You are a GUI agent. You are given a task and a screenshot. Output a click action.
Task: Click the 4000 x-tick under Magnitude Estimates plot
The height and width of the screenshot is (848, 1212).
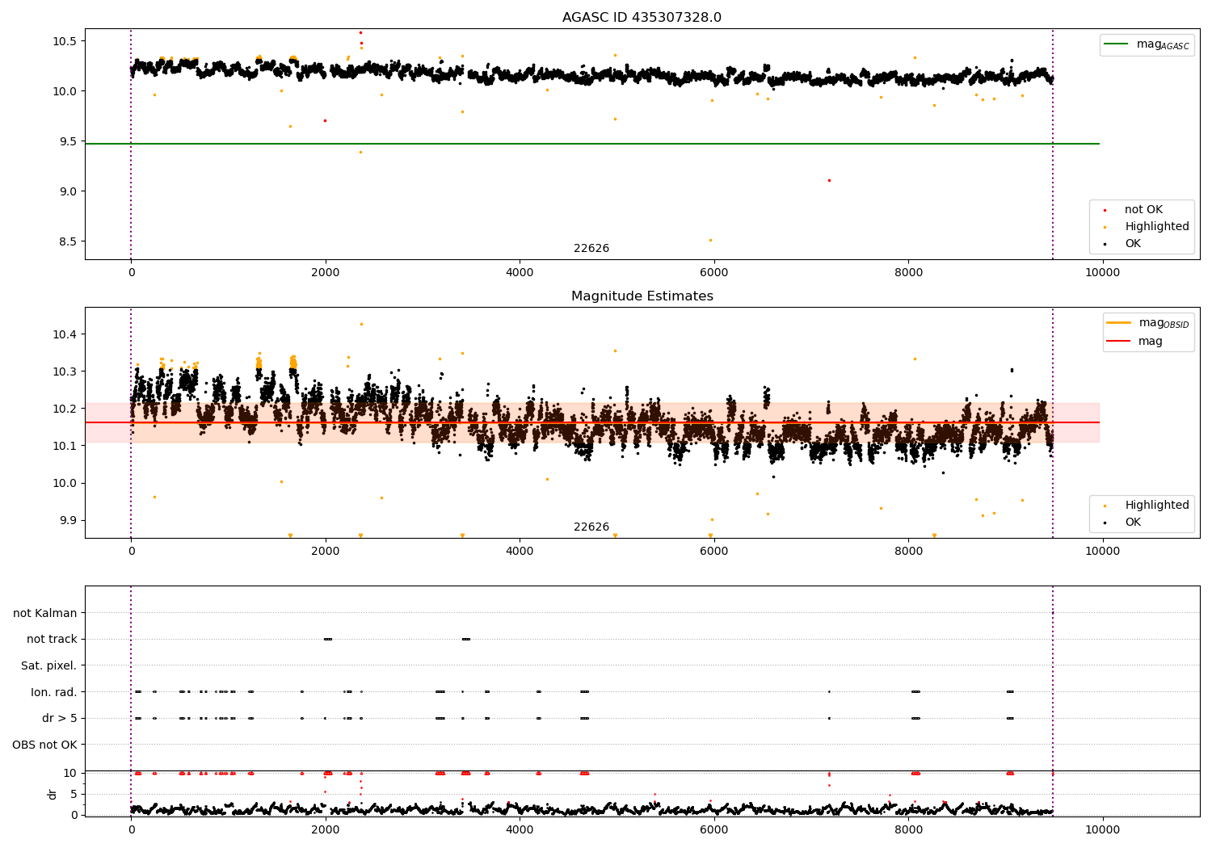click(x=520, y=552)
